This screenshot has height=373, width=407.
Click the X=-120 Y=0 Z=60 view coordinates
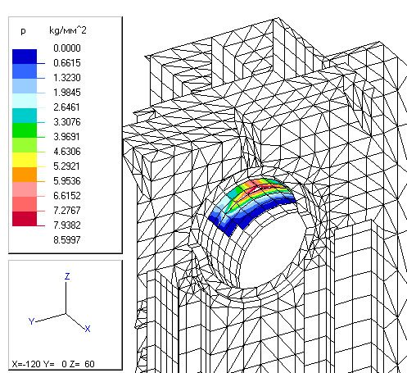53,364
